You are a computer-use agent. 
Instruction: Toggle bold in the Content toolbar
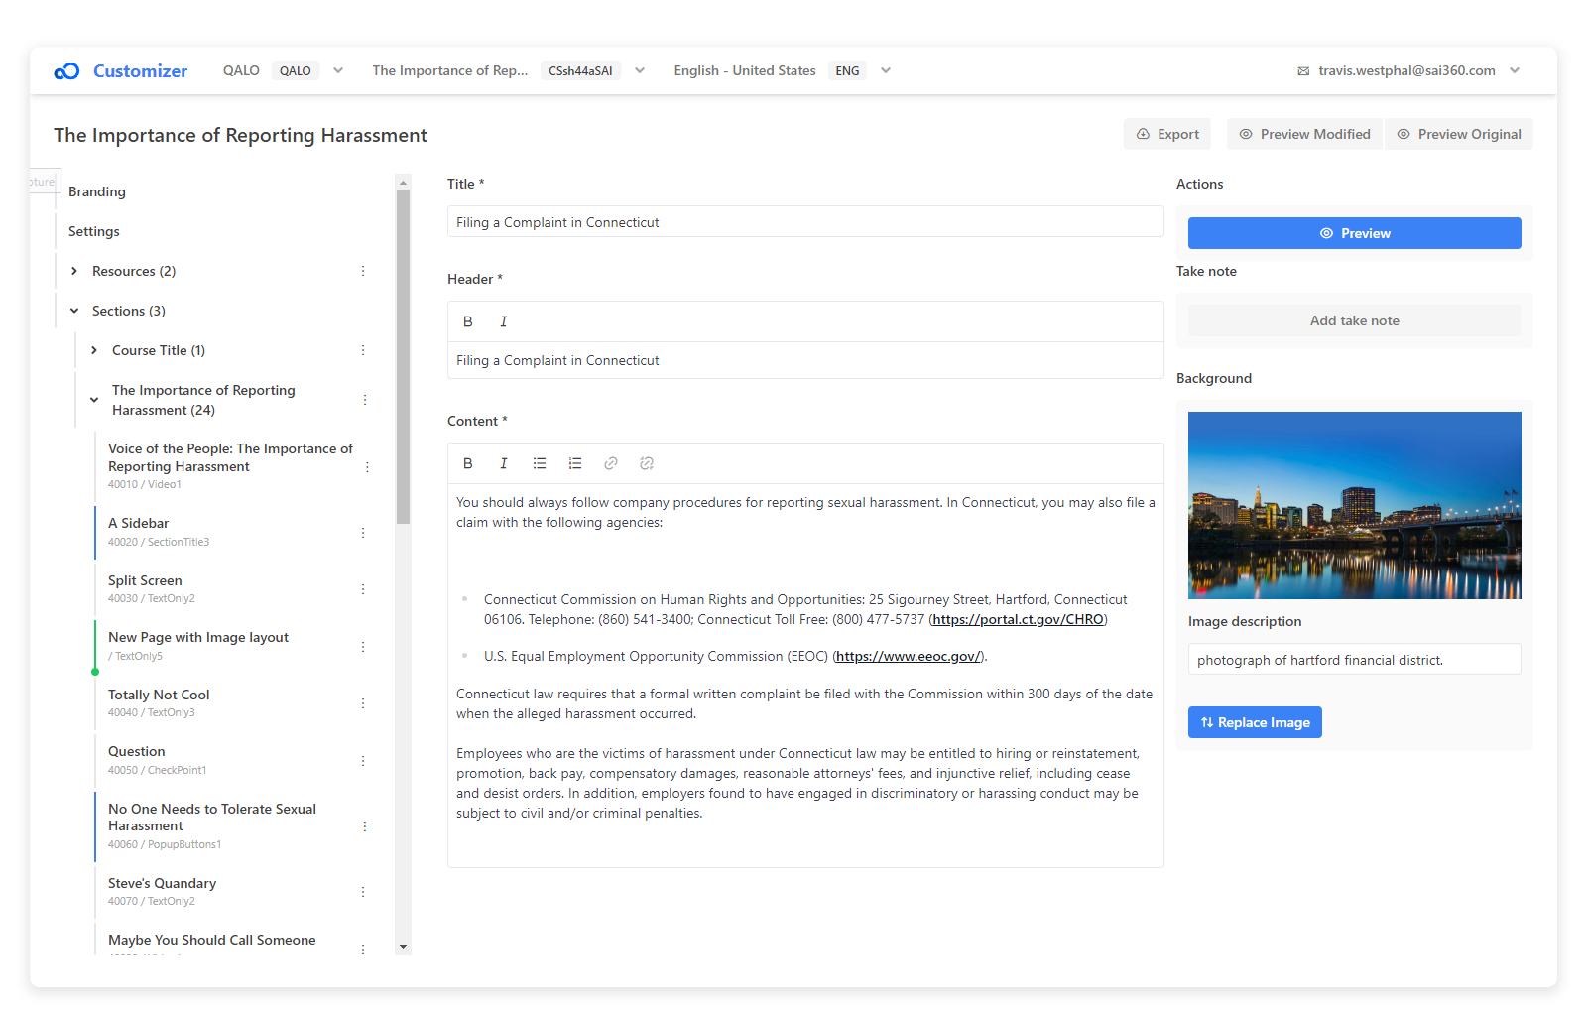click(x=468, y=463)
